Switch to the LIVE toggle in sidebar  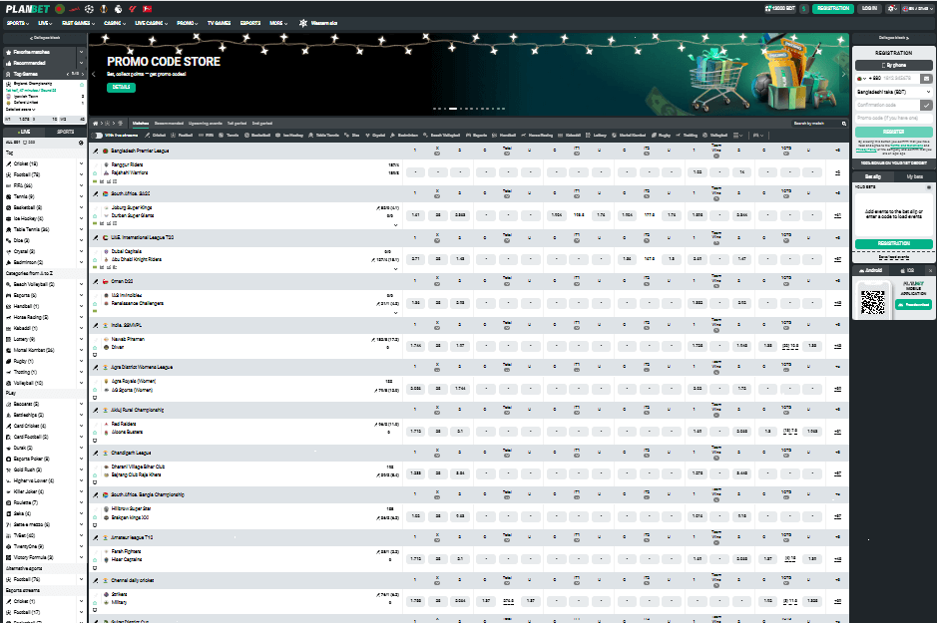(22, 131)
